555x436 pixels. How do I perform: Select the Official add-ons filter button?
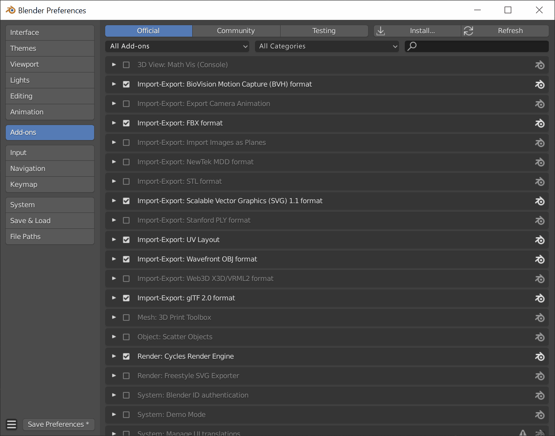[148, 31]
